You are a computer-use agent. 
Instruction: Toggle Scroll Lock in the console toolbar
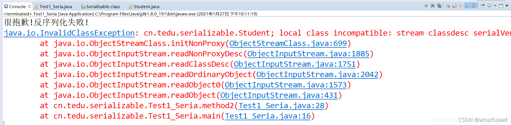454,6
